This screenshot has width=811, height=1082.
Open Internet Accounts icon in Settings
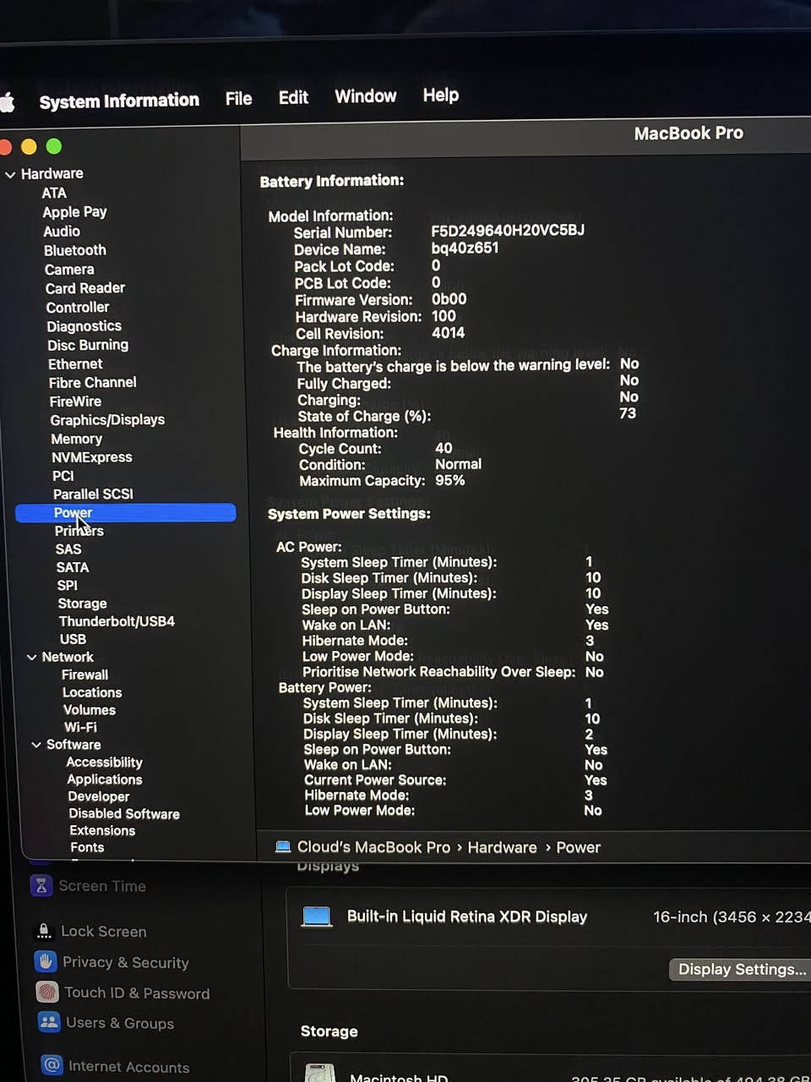tap(52, 1065)
